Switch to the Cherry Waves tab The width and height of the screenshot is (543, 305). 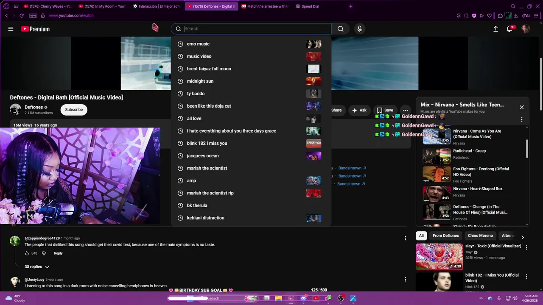coord(48,6)
